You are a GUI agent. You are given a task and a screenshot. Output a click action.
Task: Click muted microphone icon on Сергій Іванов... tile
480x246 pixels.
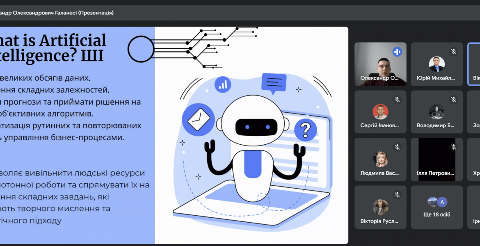pos(398,100)
